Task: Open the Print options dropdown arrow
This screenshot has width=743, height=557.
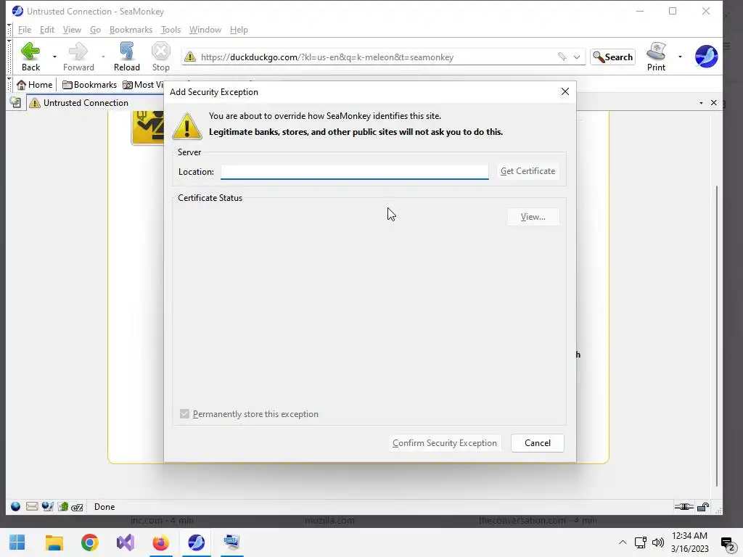Action: [680, 57]
